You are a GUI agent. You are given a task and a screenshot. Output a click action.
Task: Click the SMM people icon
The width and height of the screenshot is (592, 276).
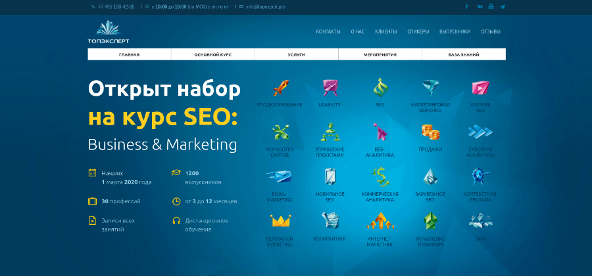click(480, 220)
